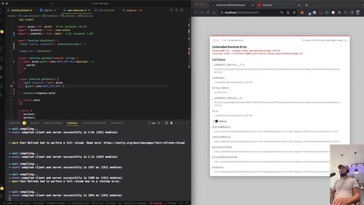
Task: Open the fast-refresh-reload link in terminal
Action: click(144, 143)
